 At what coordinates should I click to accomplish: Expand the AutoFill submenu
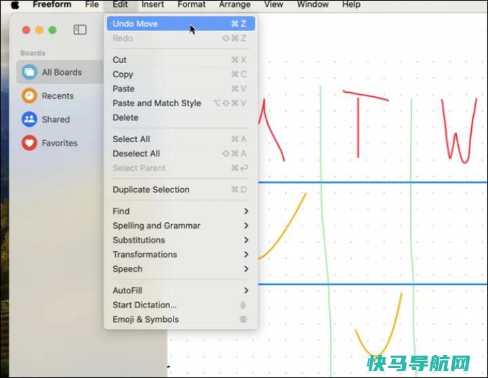coord(181,291)
